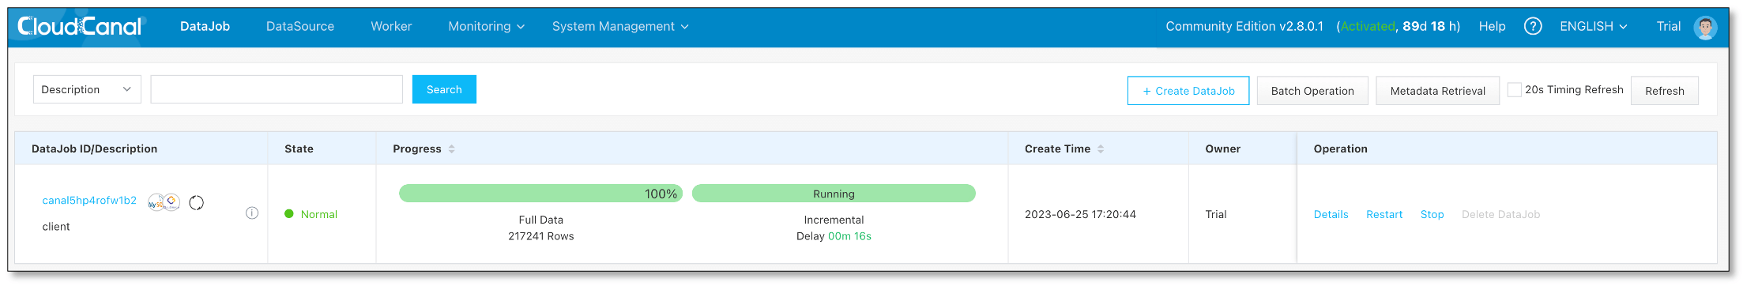The height and width of the screenshot is (286, 1743).
Task: Expand the Monitoring menu
Action: tap(486, 26)
